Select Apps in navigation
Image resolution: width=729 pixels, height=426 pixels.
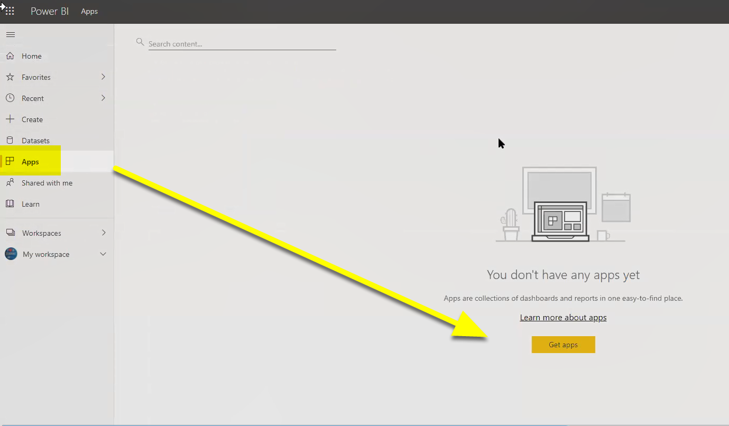[30, 162]
